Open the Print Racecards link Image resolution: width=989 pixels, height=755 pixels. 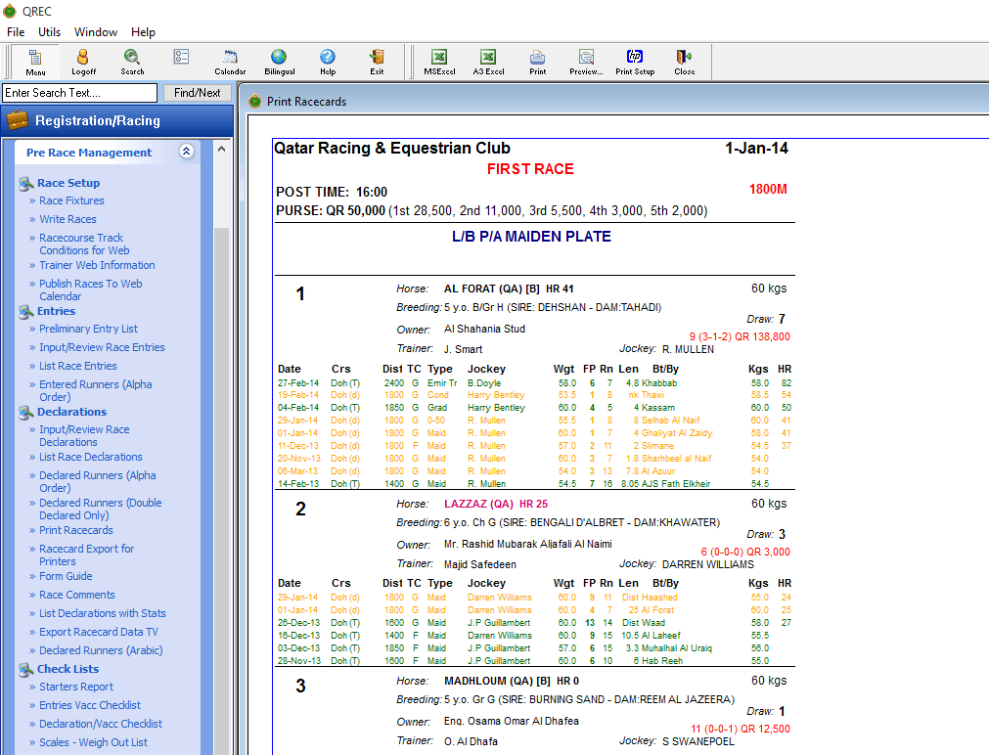click(76, 530)
